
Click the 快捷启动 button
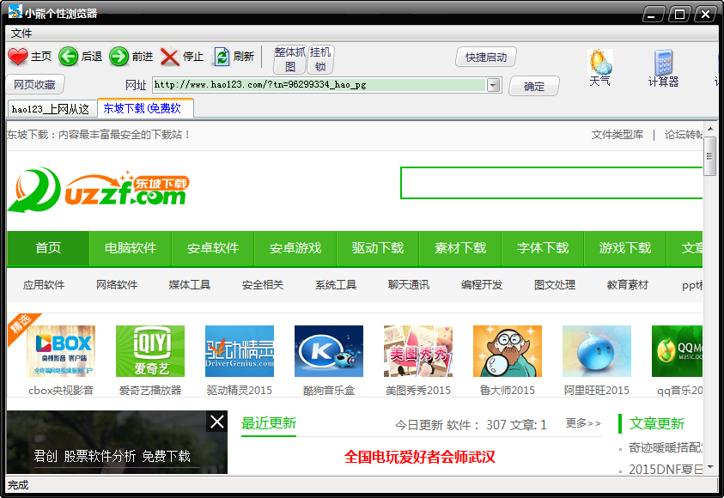486,58
